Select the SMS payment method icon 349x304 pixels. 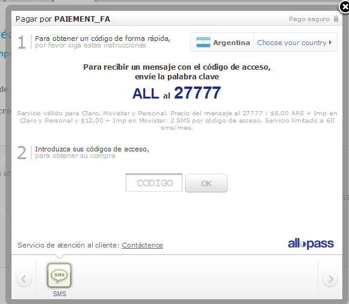[59, 275]
